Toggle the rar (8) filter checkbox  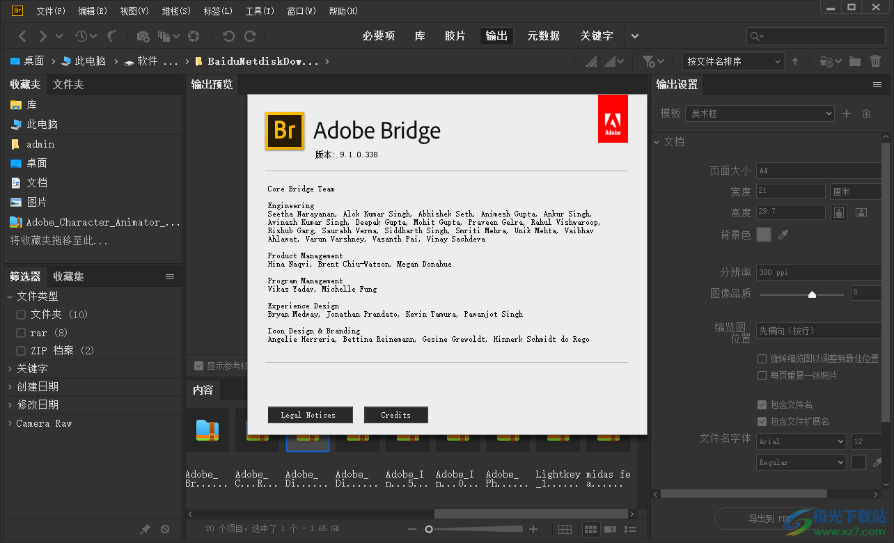[x=21, y=333]
